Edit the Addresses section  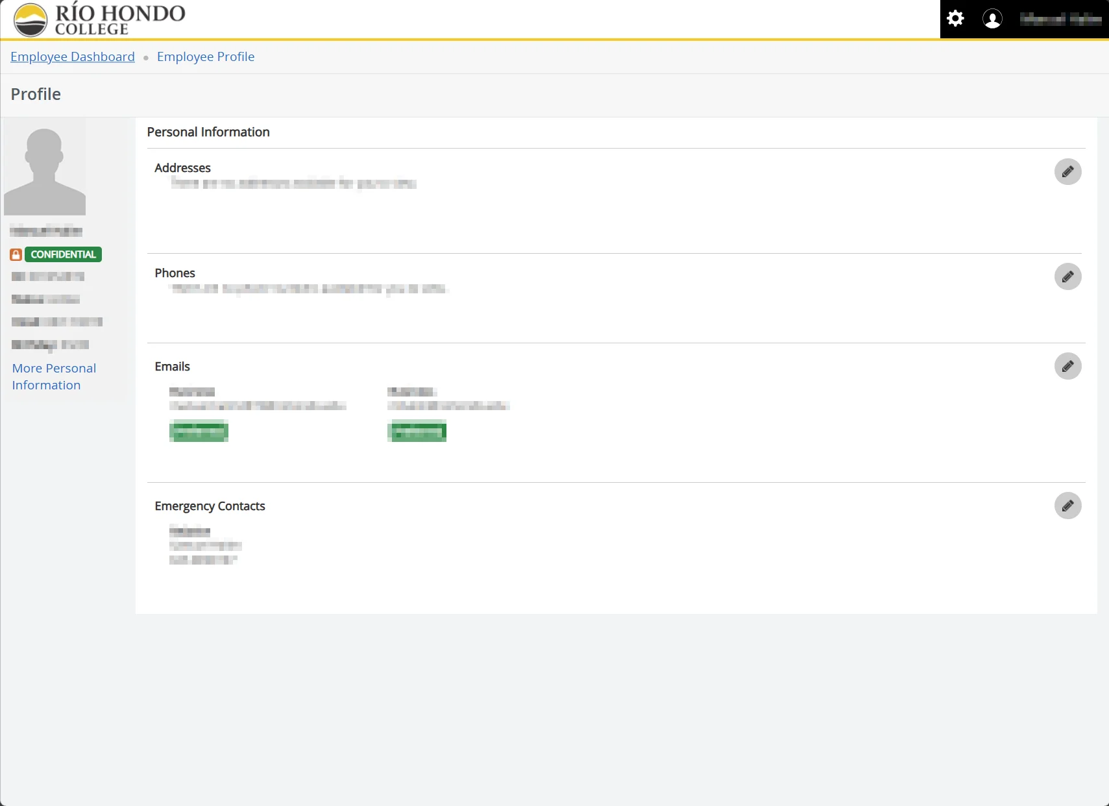point(1067,171)
